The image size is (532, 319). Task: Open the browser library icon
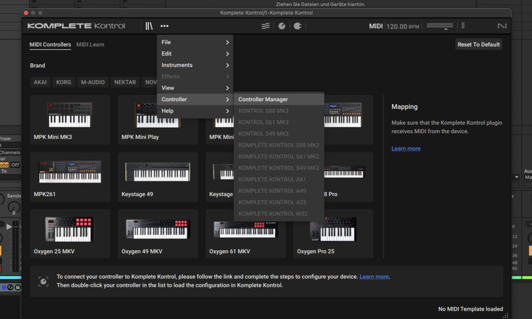tap(149, 26)
